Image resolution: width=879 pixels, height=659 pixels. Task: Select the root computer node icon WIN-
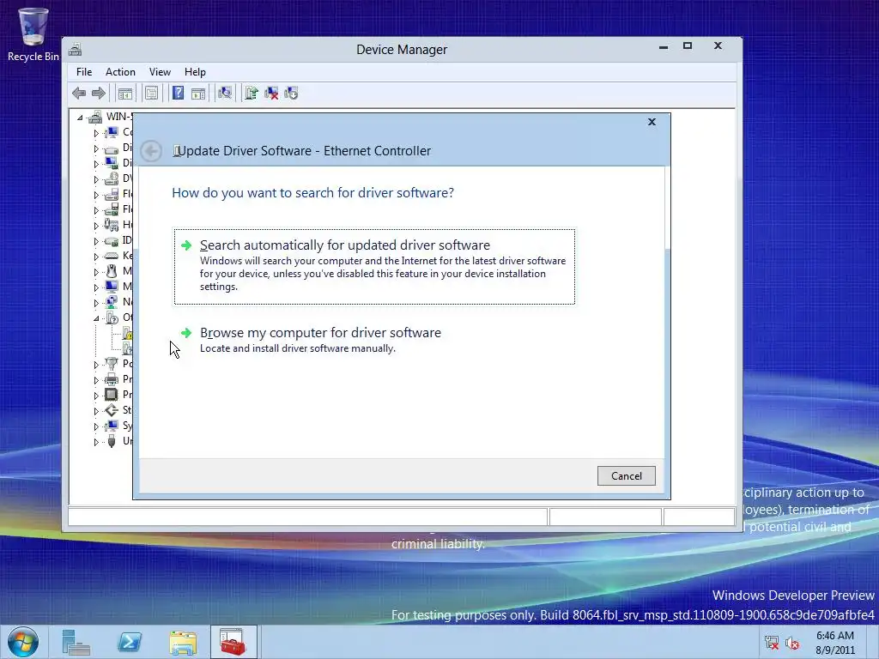pyautogui.click(x=95, y=117)
